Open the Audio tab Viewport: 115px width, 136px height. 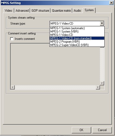pos(77,11)
